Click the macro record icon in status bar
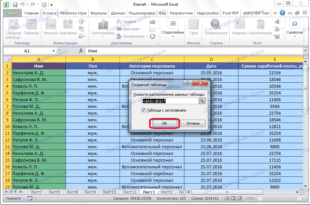This screenshot has height=205, width=310. pos(30,198)
